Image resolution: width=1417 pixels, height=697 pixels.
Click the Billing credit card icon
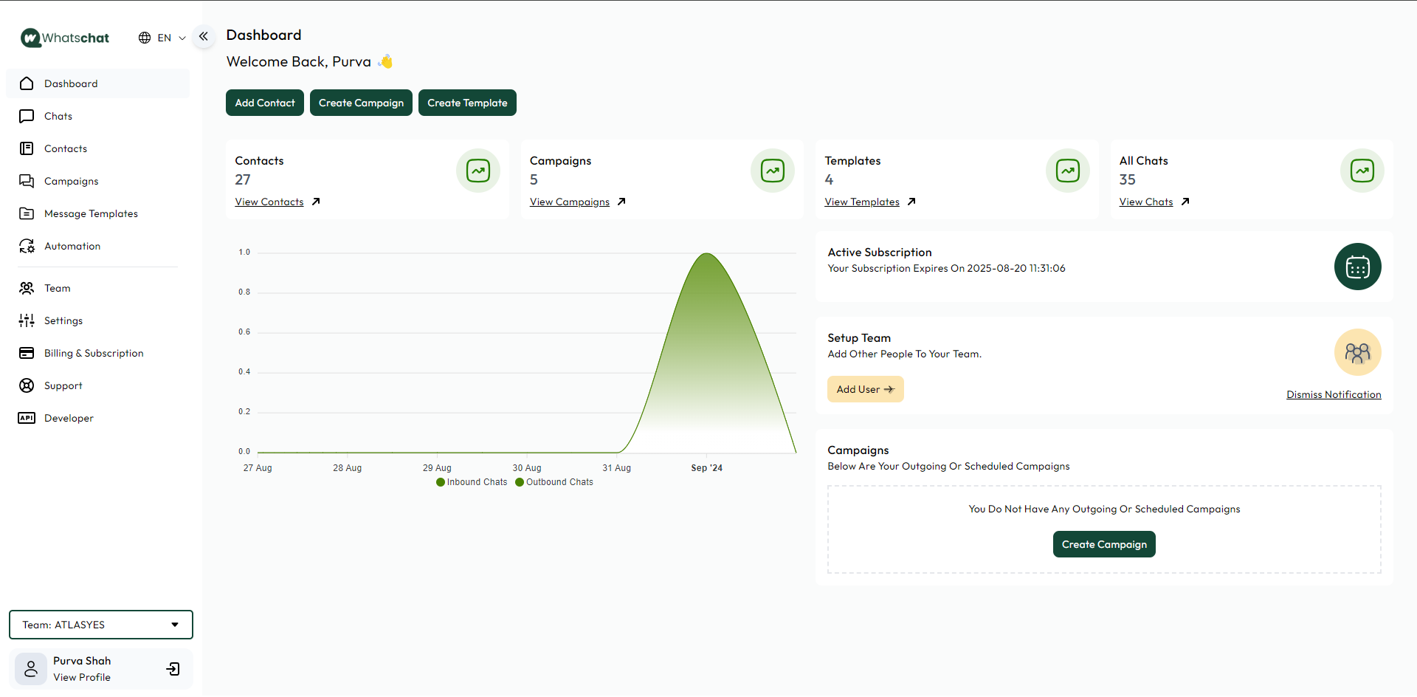click(x=27, y=353)
